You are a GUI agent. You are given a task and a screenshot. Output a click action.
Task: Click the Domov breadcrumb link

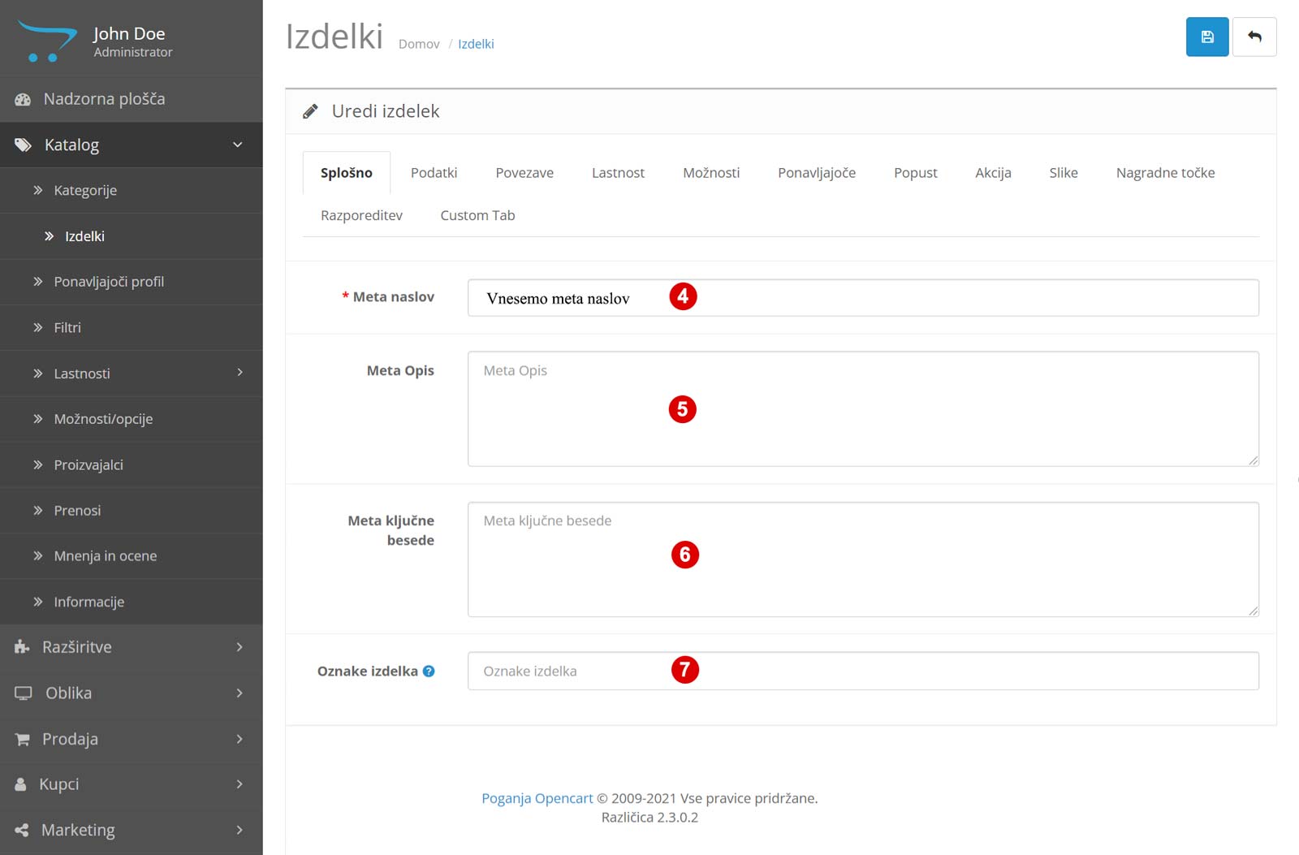pos(419,44)
